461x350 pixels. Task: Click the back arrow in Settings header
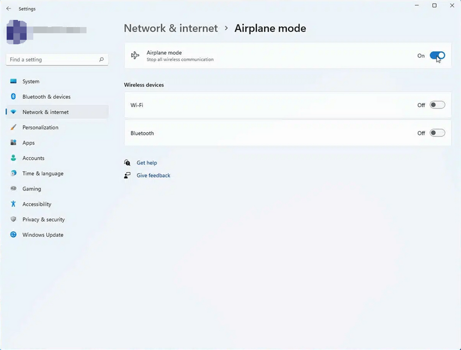click(x=9, y=9)
